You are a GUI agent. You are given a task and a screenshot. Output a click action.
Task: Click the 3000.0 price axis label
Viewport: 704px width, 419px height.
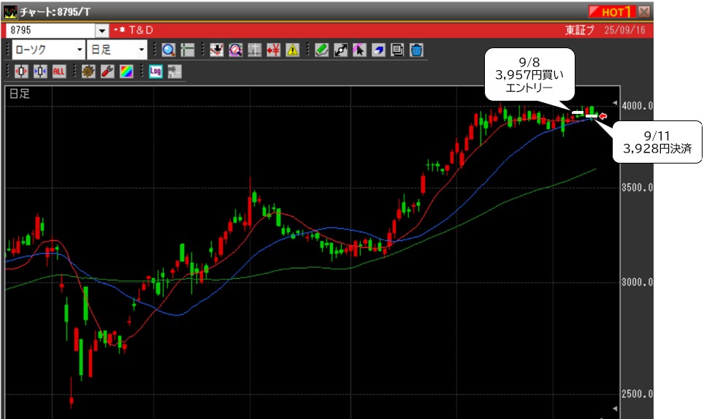pyautogui.click(x=637, y=282)
